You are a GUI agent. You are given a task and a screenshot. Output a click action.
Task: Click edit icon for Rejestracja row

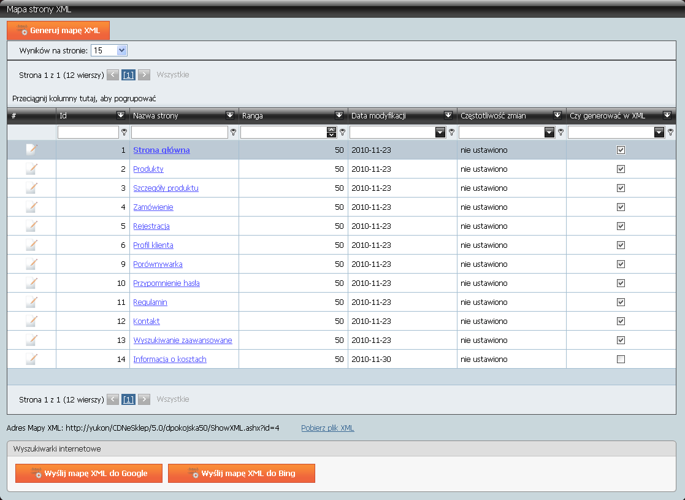tap(31, 226)
